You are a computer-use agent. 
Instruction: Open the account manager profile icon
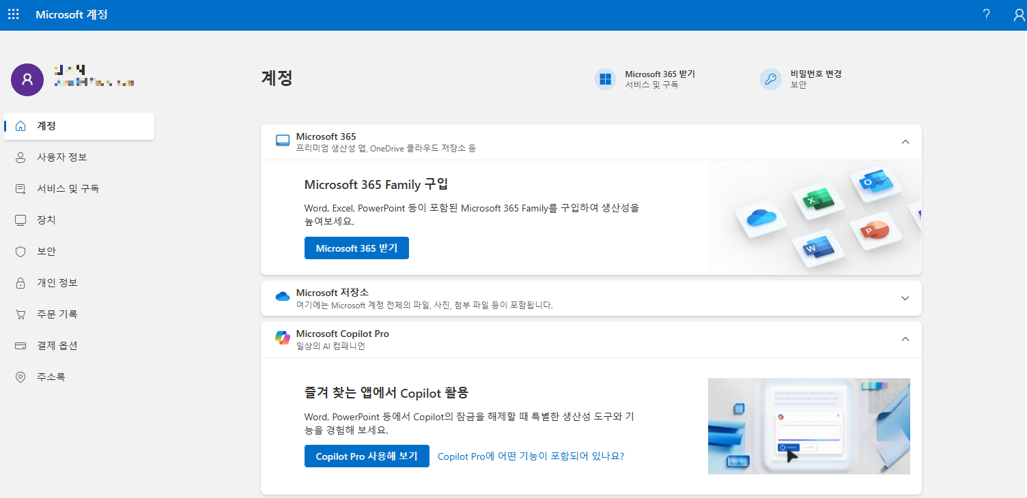point(1019,15)
